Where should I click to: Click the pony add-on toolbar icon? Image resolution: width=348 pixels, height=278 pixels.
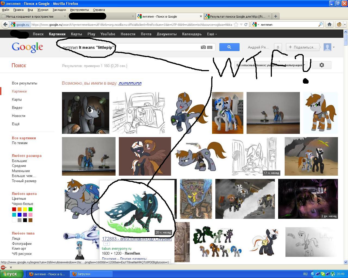339,24
